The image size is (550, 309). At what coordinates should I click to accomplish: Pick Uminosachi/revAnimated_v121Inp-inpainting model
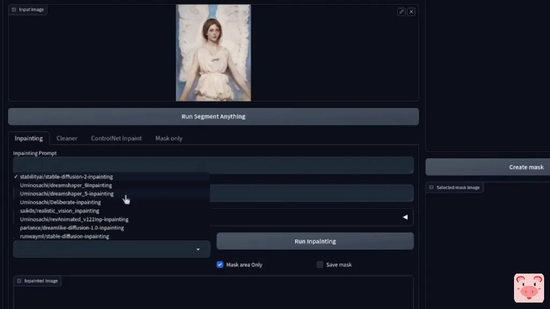(112, 219)
